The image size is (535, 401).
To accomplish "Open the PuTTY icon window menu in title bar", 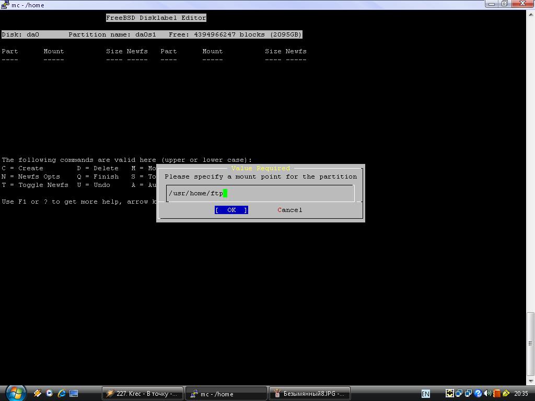I will point(5,5).
